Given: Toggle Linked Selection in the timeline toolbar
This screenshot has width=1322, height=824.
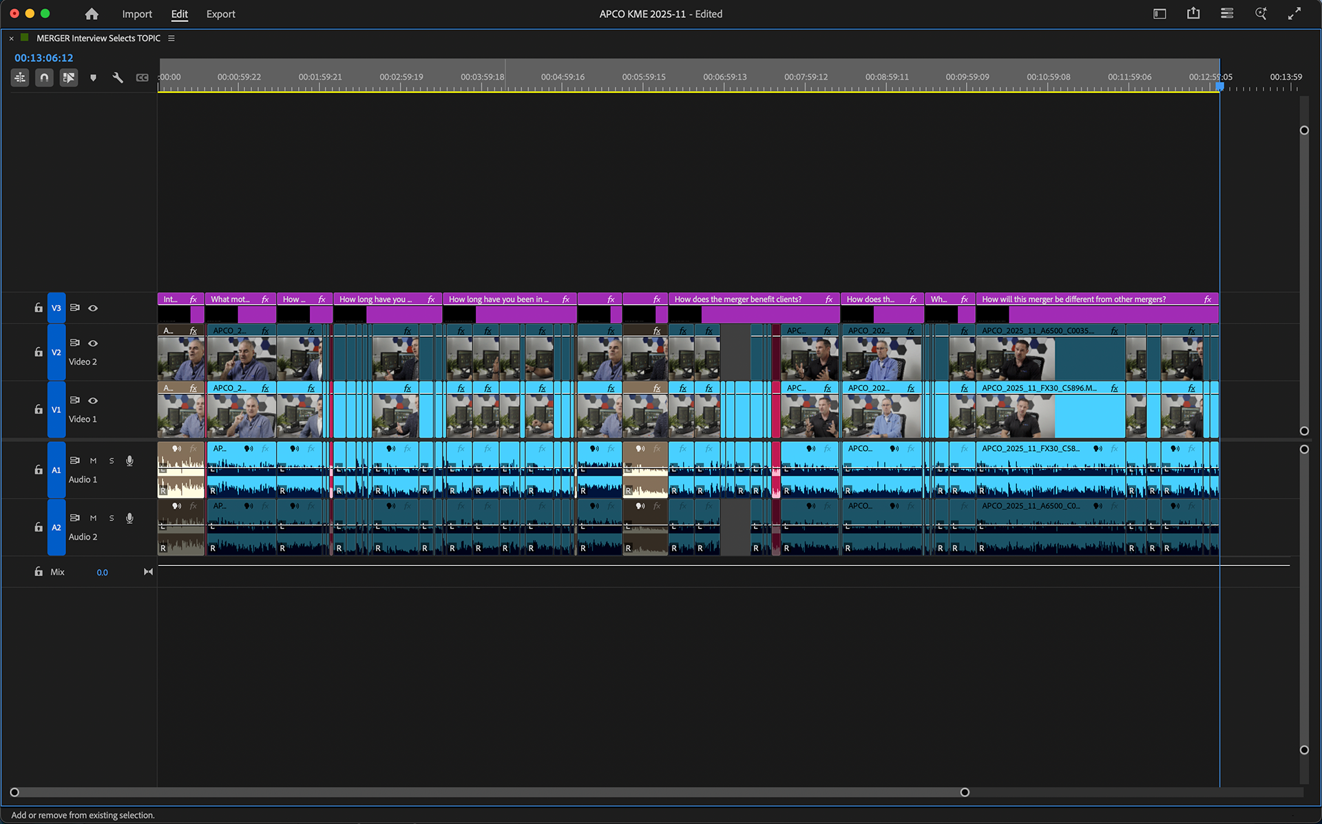Looking at the screenshot, I should coord(68,77).
